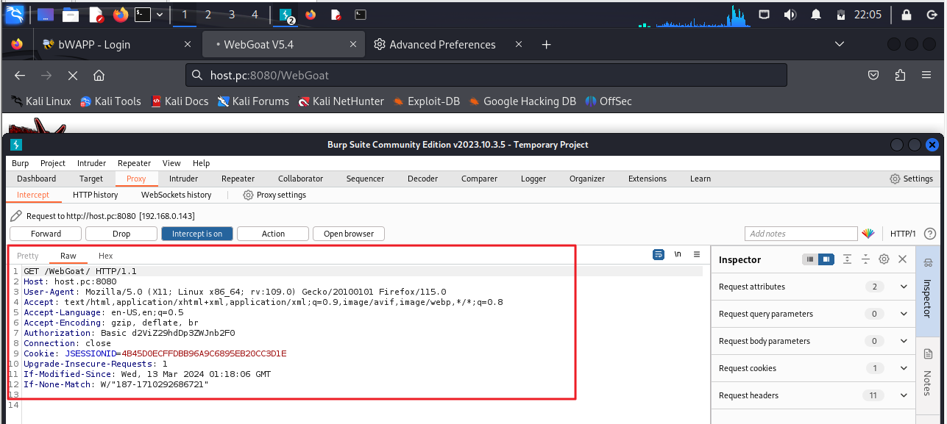Toggle the message word wrap icon
This screenshot has width=947, height=424.
(659, 254)
